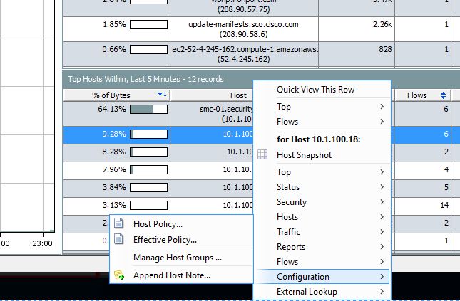Expand the Hosts submenu
Screen dimensions: 460x301
pyautogui.click(x=322, y=216)
